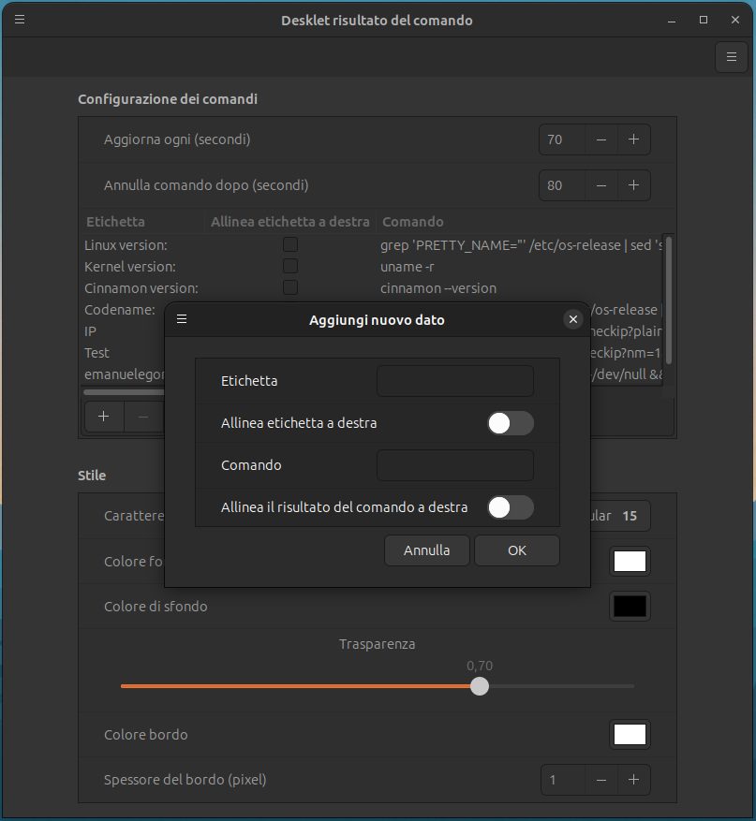Click the plus icon to add command row
756x821 pixels.
click(104, 417)
